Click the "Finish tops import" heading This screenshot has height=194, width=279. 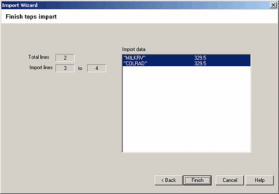(31, 17)
